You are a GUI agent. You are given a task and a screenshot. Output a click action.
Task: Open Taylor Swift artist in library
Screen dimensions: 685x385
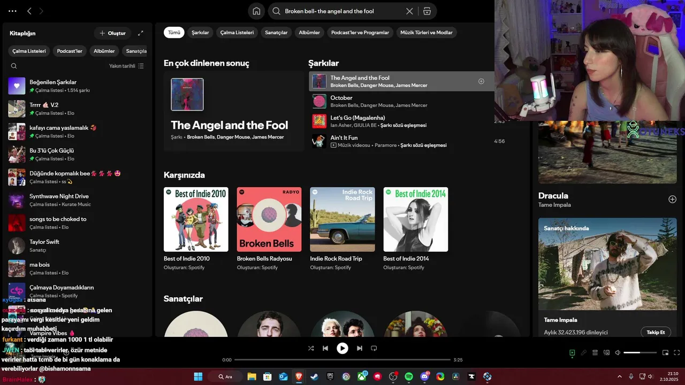pos(78,245)
